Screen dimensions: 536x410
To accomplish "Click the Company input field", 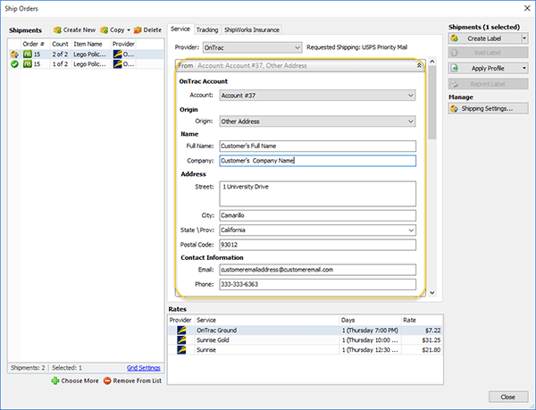I will coord(317,161).
